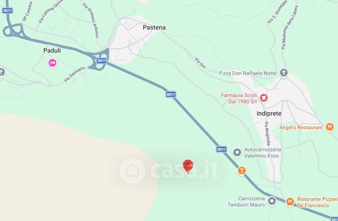Open Ristorante Pizzeria De Francesco icon
Screen dimensions: 338x221
[290, 202]
